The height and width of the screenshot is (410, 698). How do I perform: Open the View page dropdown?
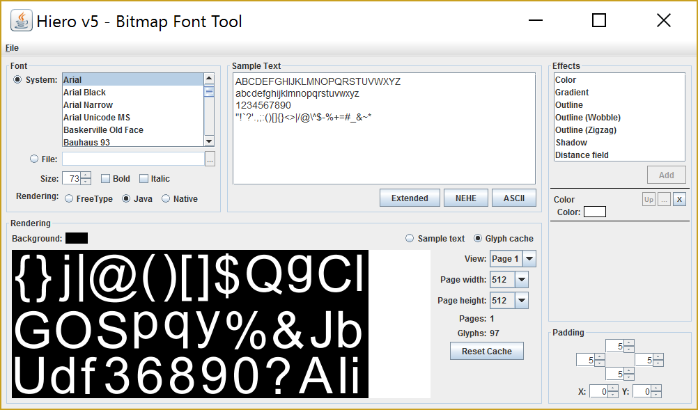pos(513,258)
